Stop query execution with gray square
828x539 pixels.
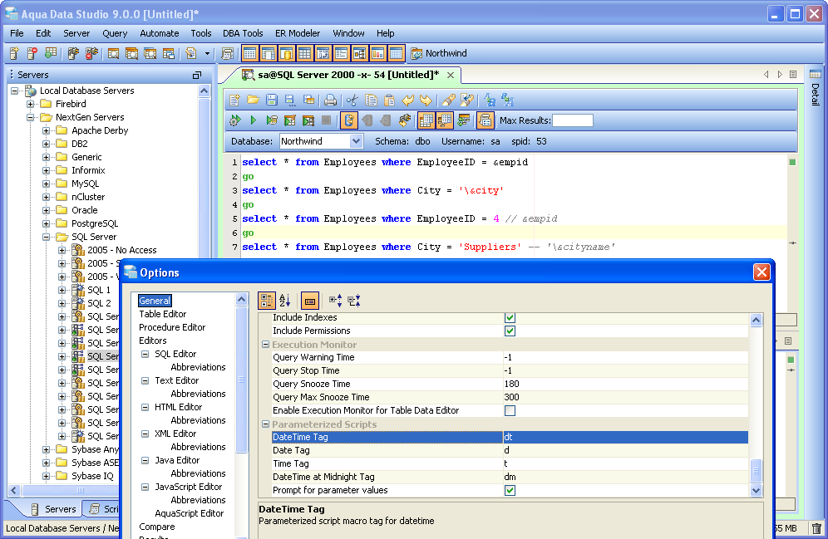point(327,120)
